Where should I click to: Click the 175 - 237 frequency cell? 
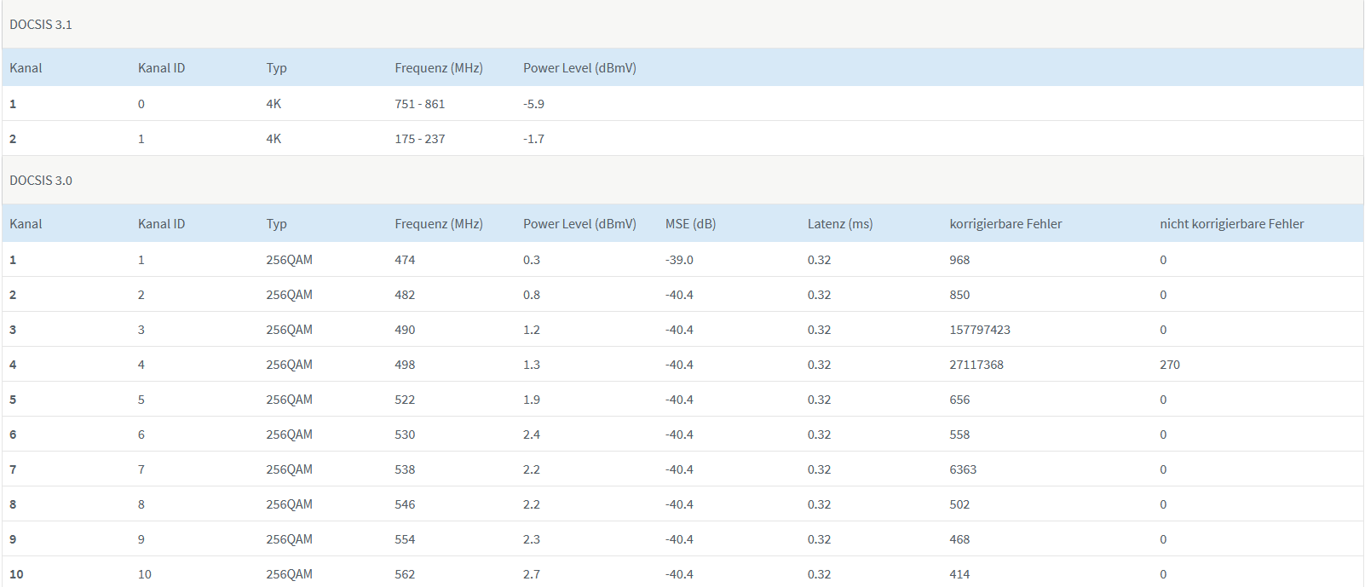[419, 139]
